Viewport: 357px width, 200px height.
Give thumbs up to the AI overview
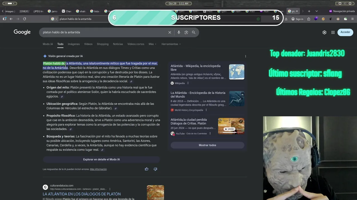(146, 169)
